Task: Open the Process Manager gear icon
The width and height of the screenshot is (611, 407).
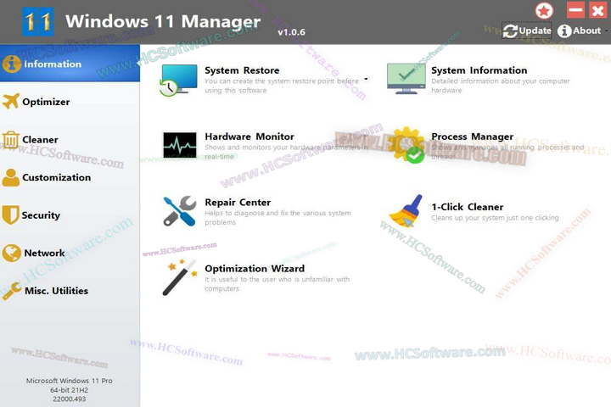Action: (x=408, y=145)
